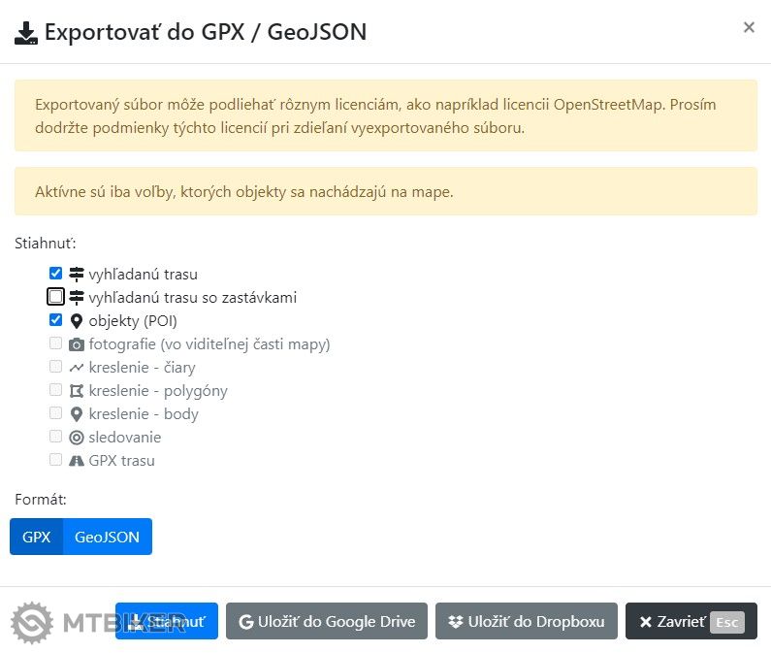This screenshot has height=653, width=771.
Task: Uncheck the objekty (POI) checkbox
Action: point(56,320)
